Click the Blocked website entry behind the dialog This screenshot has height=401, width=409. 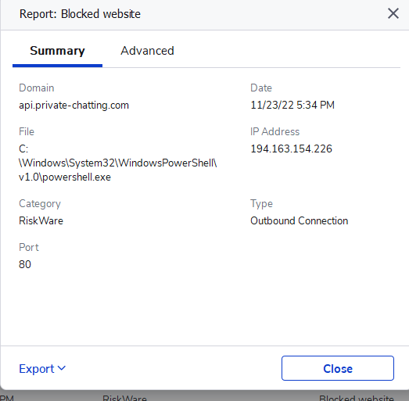[357, 398]
